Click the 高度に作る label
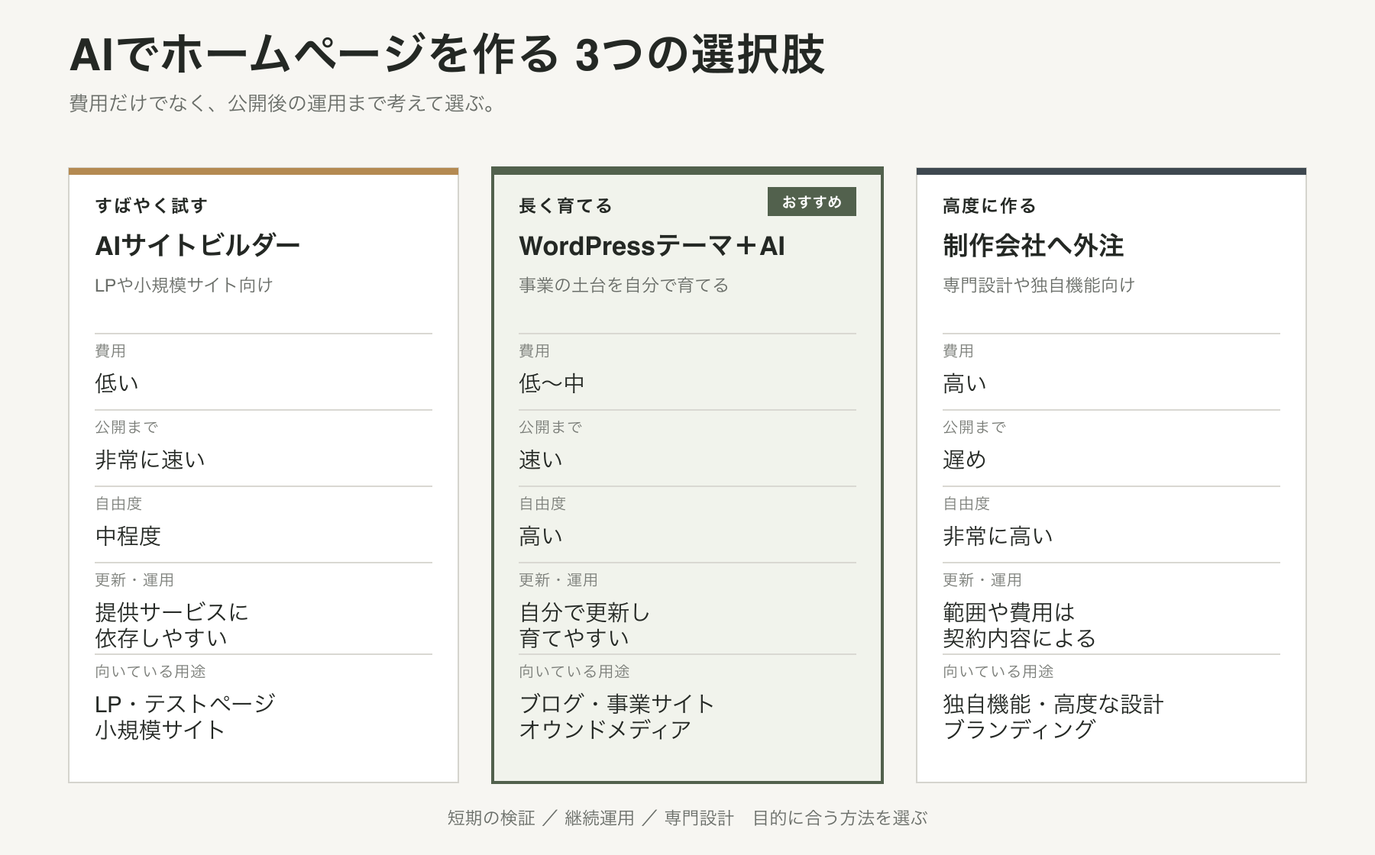Screen dimensions: 1375x855 pos(989,205)
